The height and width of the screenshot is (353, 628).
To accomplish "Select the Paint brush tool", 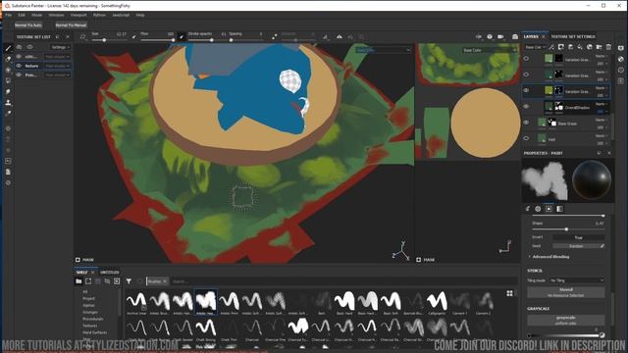I will coord(8,48).
